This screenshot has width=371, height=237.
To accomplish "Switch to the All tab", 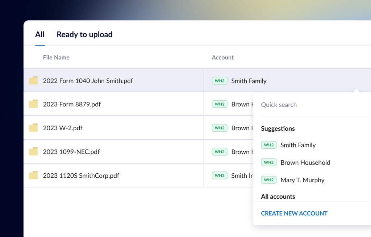I will click(40, 34).
